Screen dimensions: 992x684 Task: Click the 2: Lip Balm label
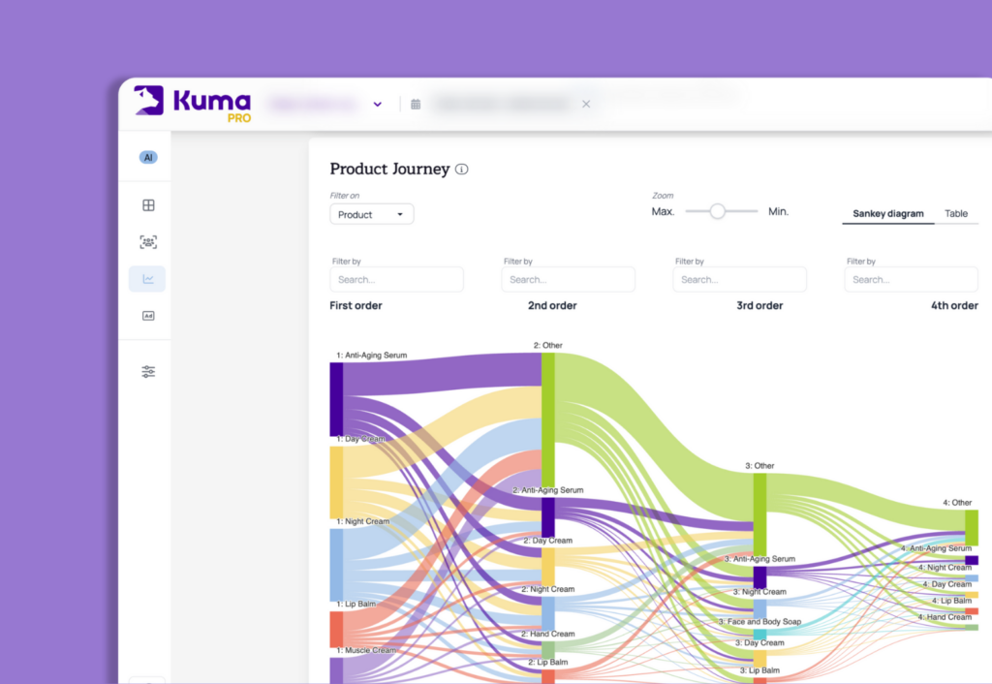548,662
